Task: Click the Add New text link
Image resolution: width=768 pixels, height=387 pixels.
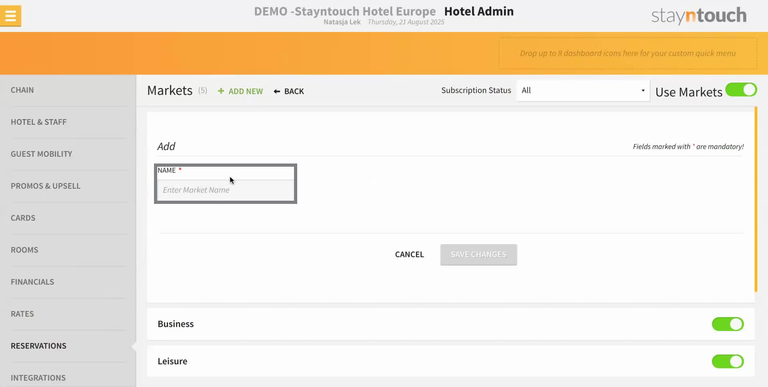Action: click(x=246, y=91)
